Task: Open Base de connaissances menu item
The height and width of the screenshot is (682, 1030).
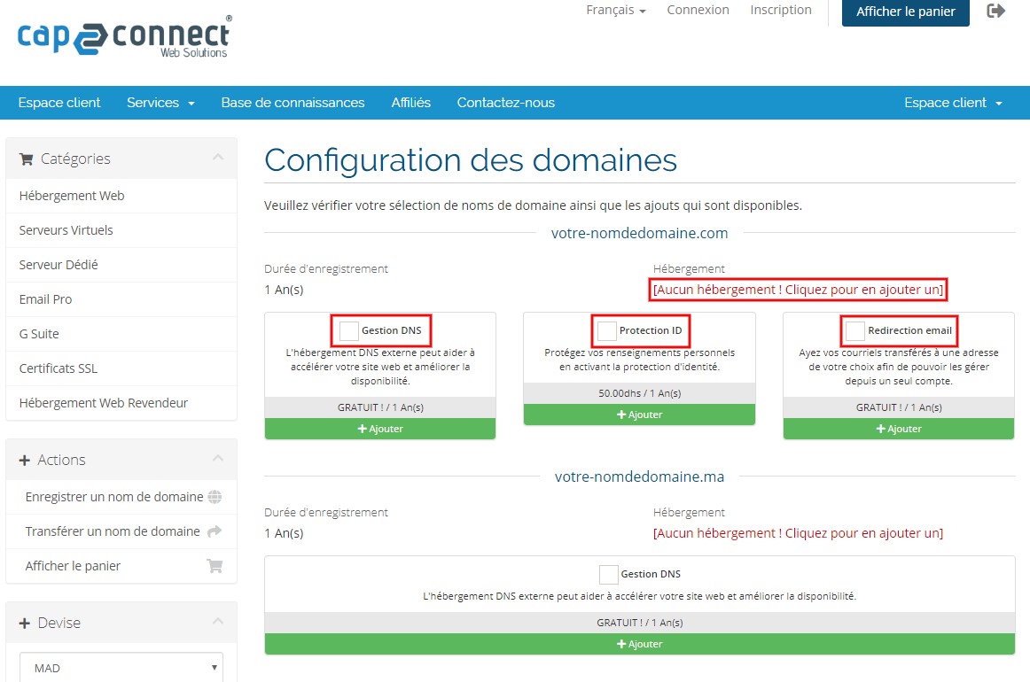Action: pos(293,103)
